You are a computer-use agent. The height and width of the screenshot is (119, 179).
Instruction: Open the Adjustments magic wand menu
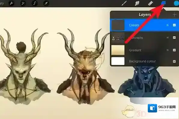tap(23, 3)
